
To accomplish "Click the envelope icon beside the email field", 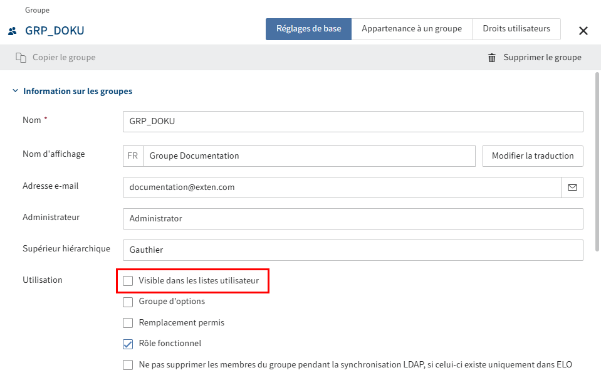I will coord(572,187).
